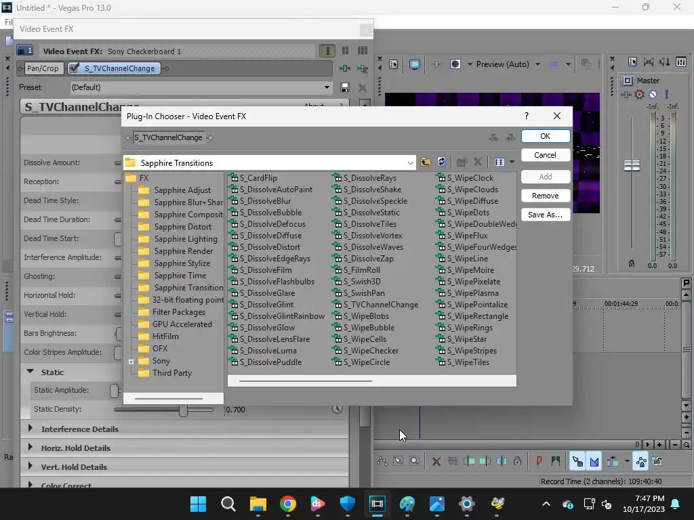Screen dimensions: 694x520
Task: Open the Preset dropdown
Action: (x=327, y=87)
